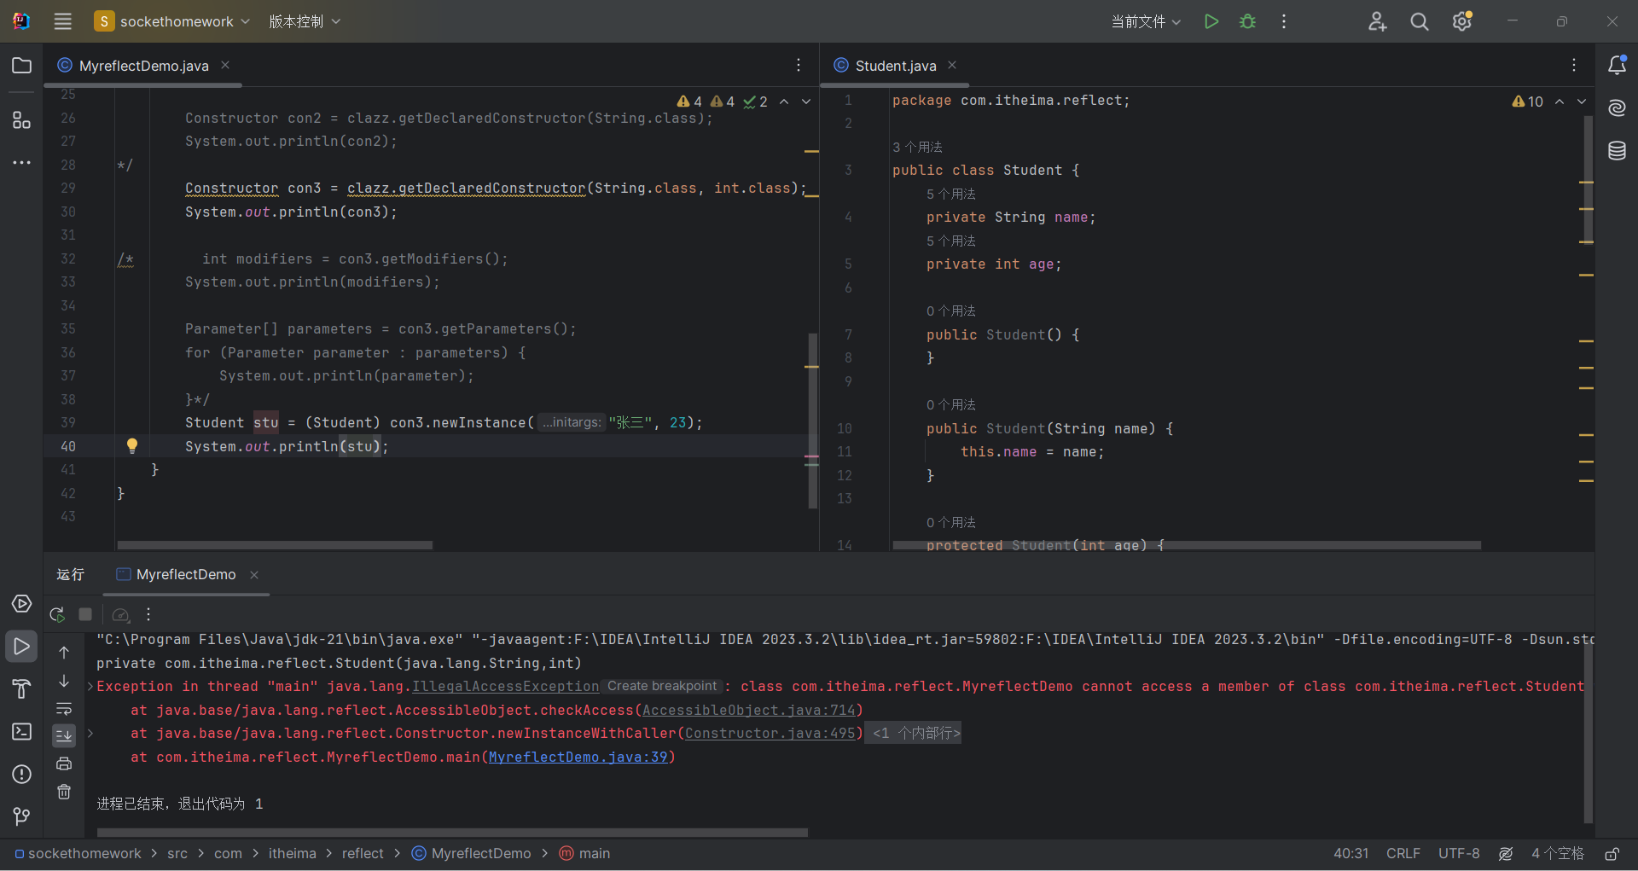Viewport: 1638px width, 871px height.
Task: Toggle AI completion status bar icon
Action: pyautogui.click(x=1506, y=853)
